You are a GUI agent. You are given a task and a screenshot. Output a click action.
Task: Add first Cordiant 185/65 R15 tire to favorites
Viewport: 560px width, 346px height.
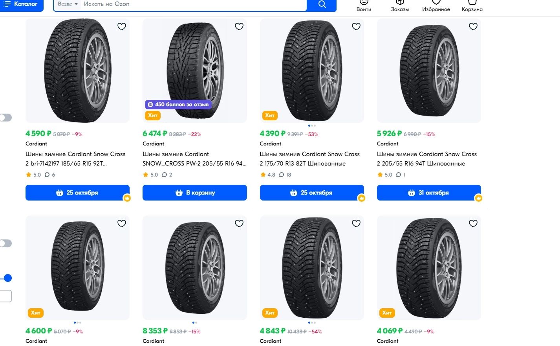[x=122, y=26]
